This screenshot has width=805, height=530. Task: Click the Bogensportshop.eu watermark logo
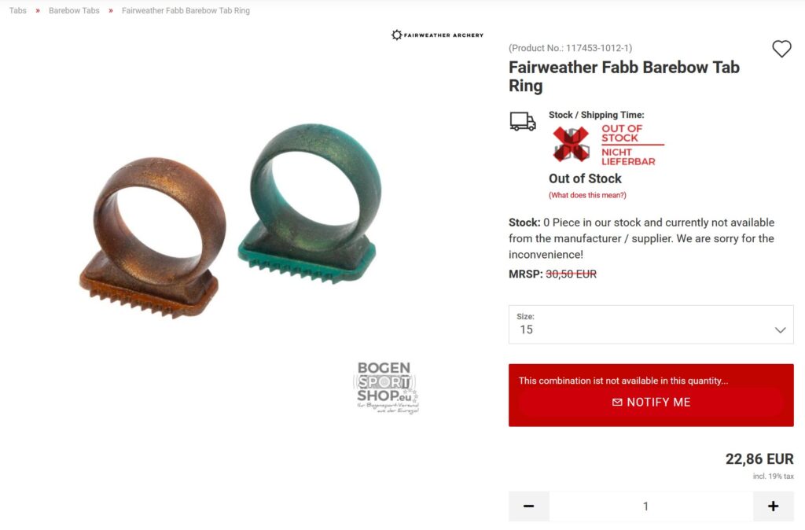(388, 388)
